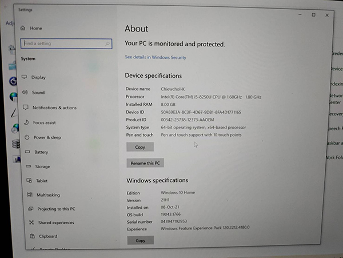This screenshot has width=343, height=258.
Task: Click Edition value Windows 10 Home
Action: click(178, 192)
